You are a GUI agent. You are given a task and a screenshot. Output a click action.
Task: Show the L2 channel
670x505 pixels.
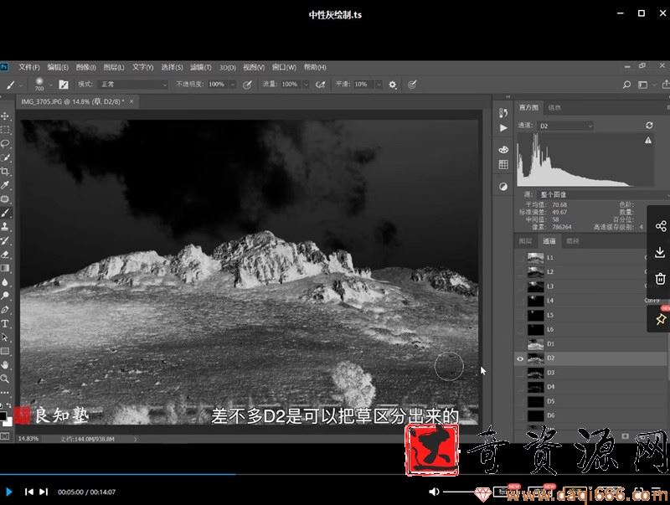coord(520,271)
